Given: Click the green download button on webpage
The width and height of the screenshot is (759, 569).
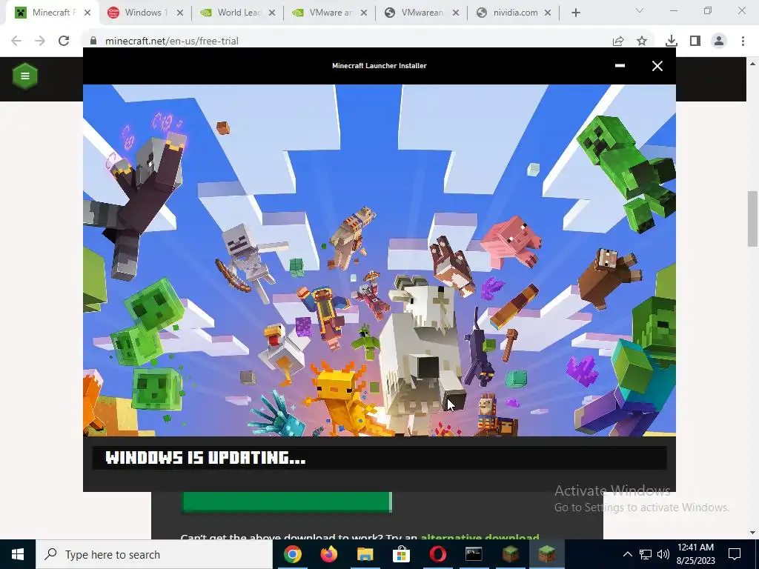Looking at the screenshot, I should (x=287, y=502).
